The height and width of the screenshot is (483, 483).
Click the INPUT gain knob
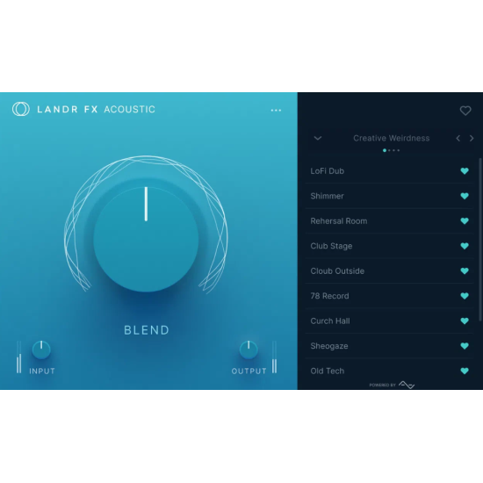click(x=41, y=350)
